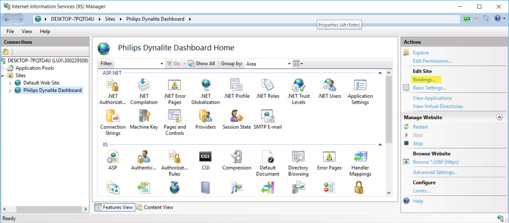Open the Filter field dropdown
Viewport: 509px width, 223px height.
pyautogui.click(x=161, y=63)
